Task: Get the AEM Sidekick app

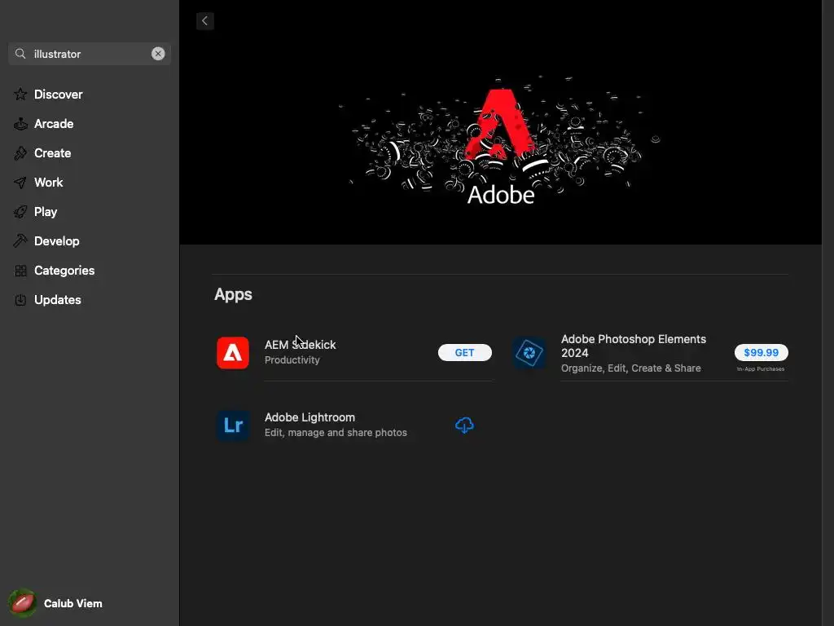Action: 464,352
